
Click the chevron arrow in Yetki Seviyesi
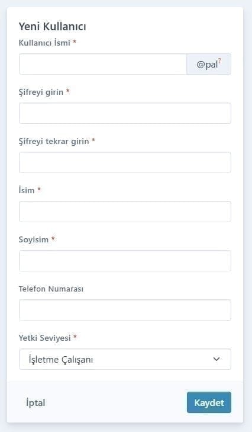(x=217, y=359)
